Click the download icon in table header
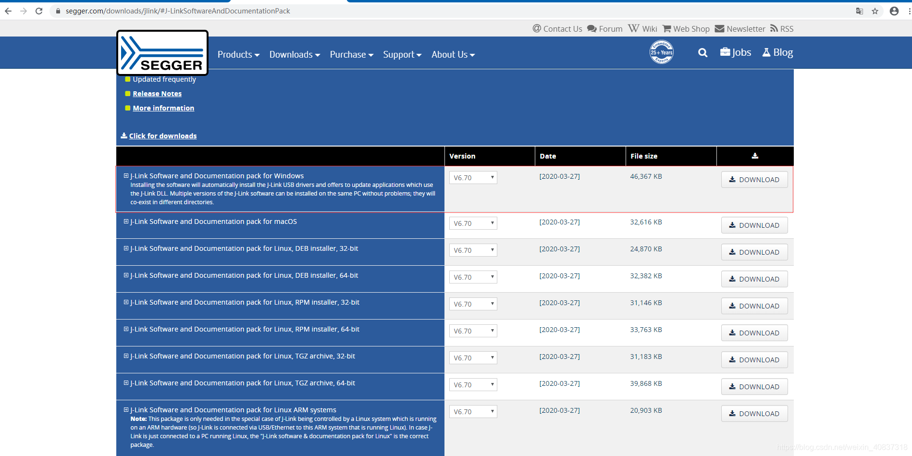 click(755, 156)
